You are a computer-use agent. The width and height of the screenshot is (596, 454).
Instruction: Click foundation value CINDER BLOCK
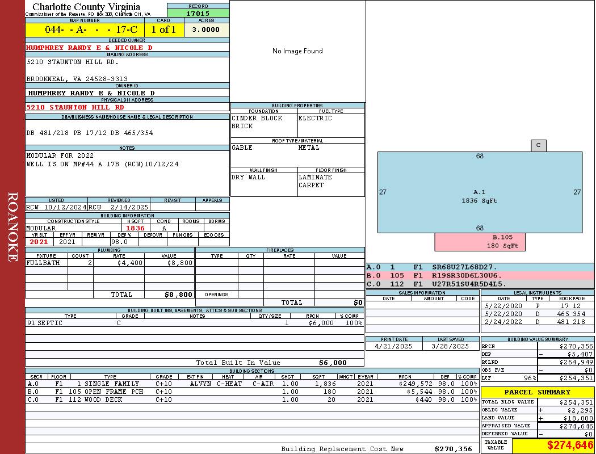click(257, 118)
